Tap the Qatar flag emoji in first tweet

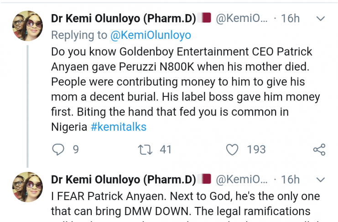pos(206,18)
